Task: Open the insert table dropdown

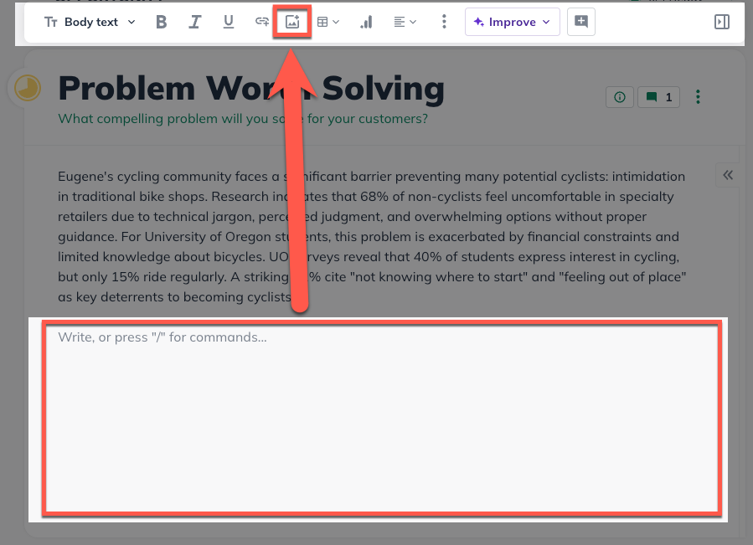Action: [328, 23]
